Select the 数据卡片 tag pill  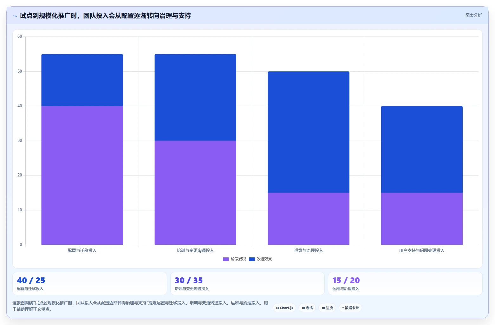coord(350,308)
